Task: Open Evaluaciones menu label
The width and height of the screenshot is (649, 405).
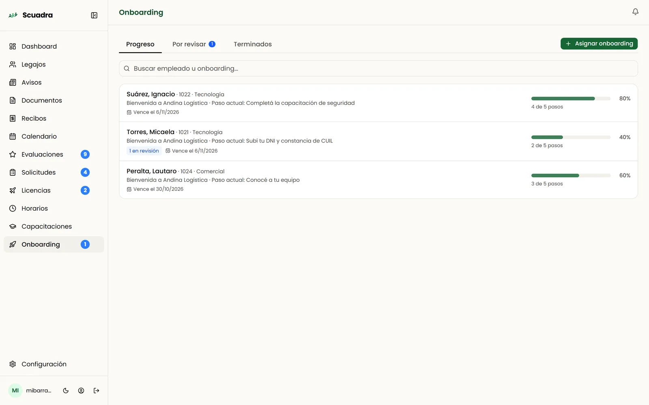Action: point(42,154)
